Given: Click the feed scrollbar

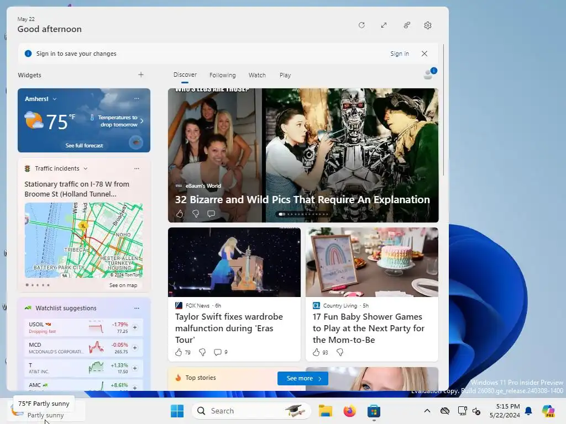Looking at the screenshot, I should (444, 110).
